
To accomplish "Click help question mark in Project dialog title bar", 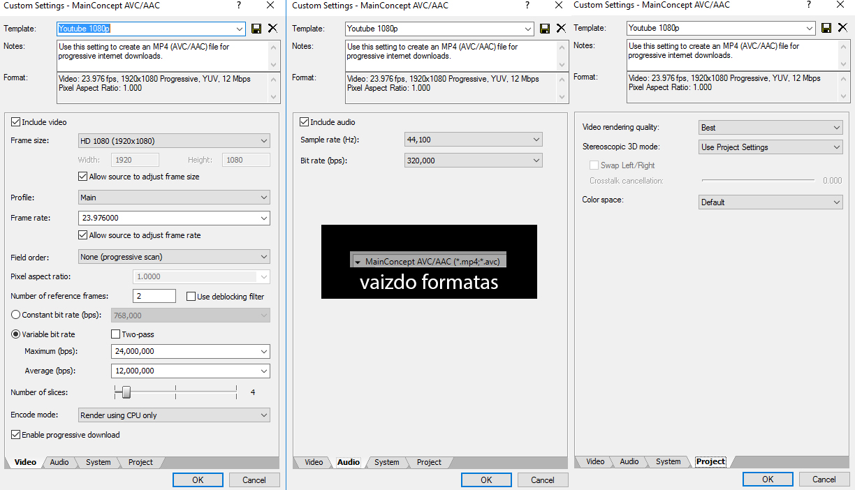I will click(809, 5).
